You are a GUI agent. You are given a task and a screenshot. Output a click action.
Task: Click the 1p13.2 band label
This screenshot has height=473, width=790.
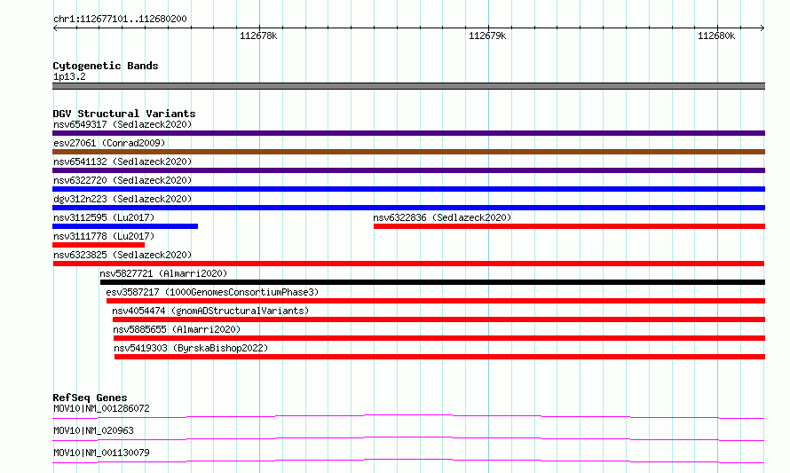69,76
